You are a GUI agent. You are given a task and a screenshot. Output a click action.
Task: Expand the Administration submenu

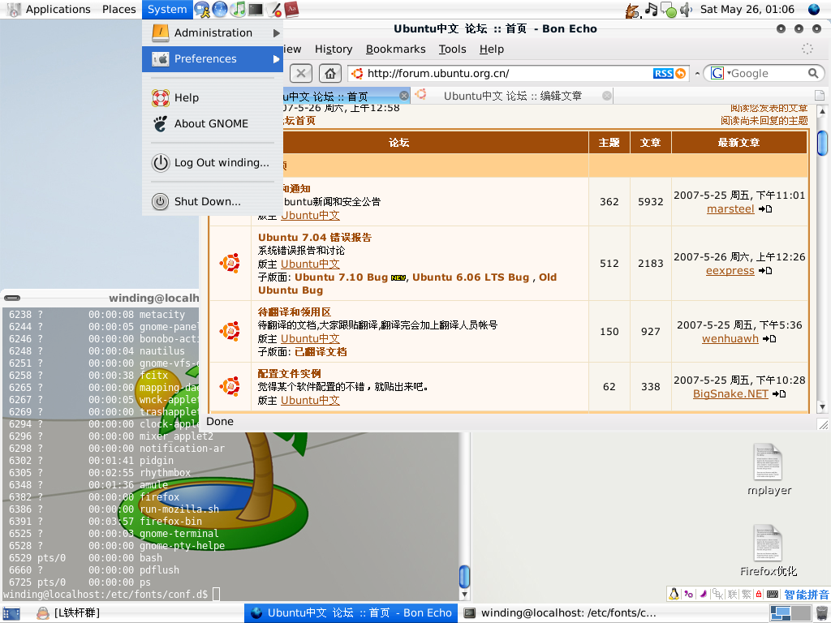pos(213,32)
